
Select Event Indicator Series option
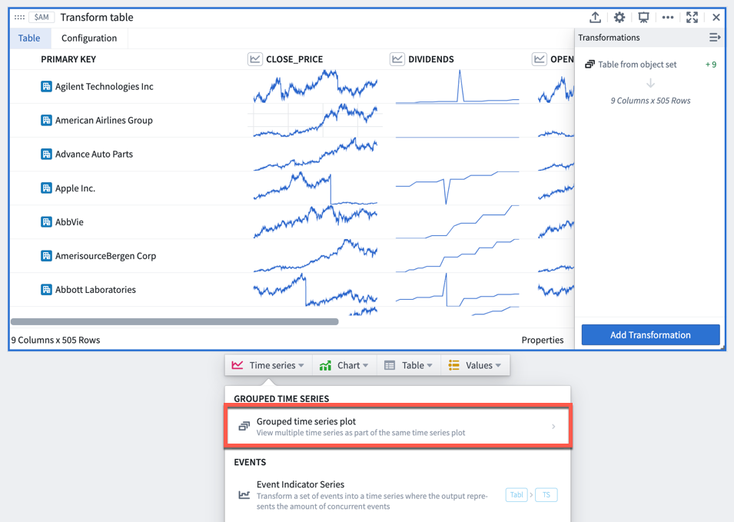398,495
